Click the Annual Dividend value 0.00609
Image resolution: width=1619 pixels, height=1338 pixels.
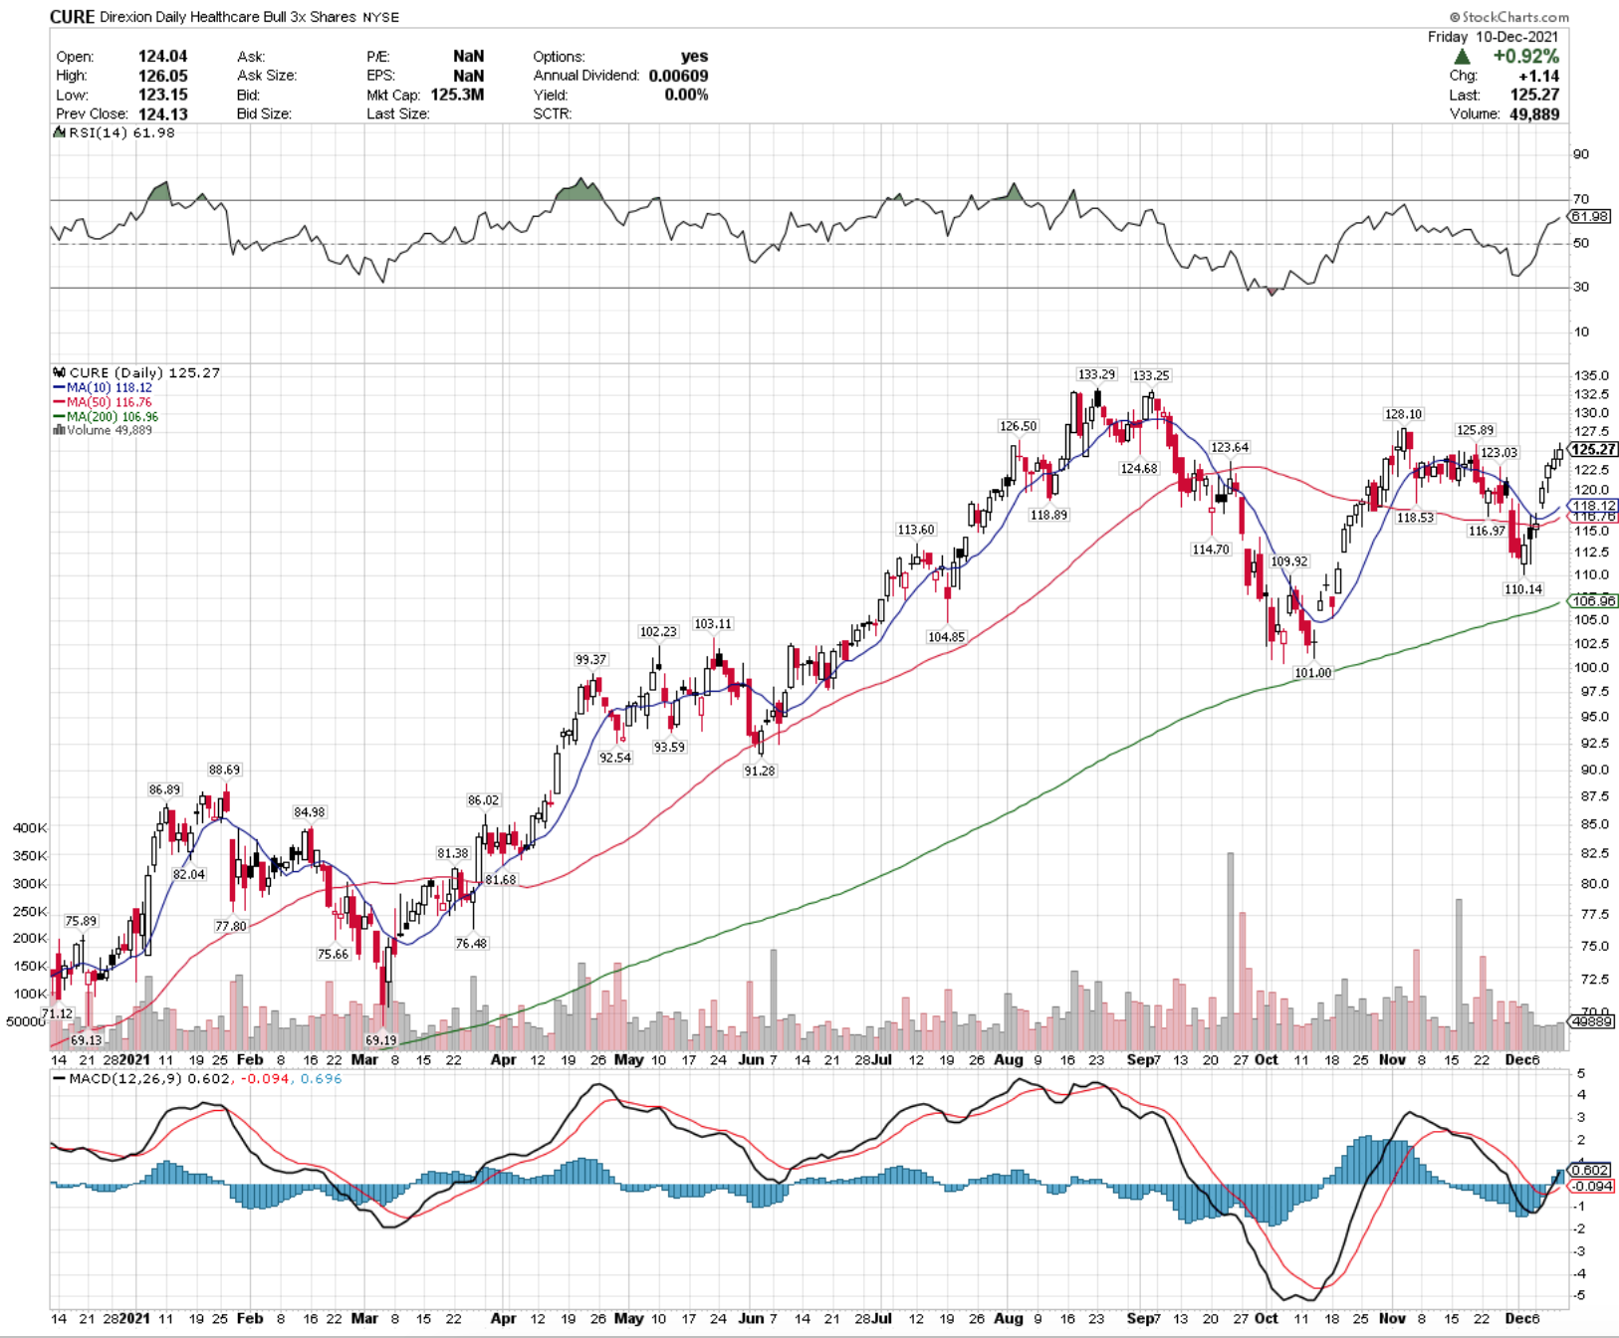pos(678,76)
